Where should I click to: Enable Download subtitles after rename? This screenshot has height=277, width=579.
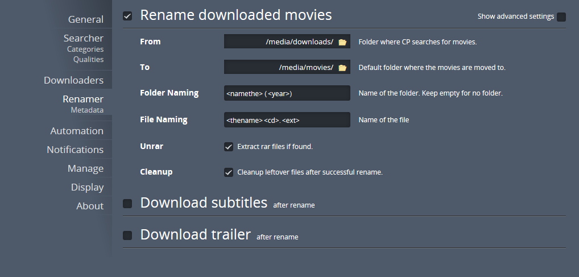point(127,204)
